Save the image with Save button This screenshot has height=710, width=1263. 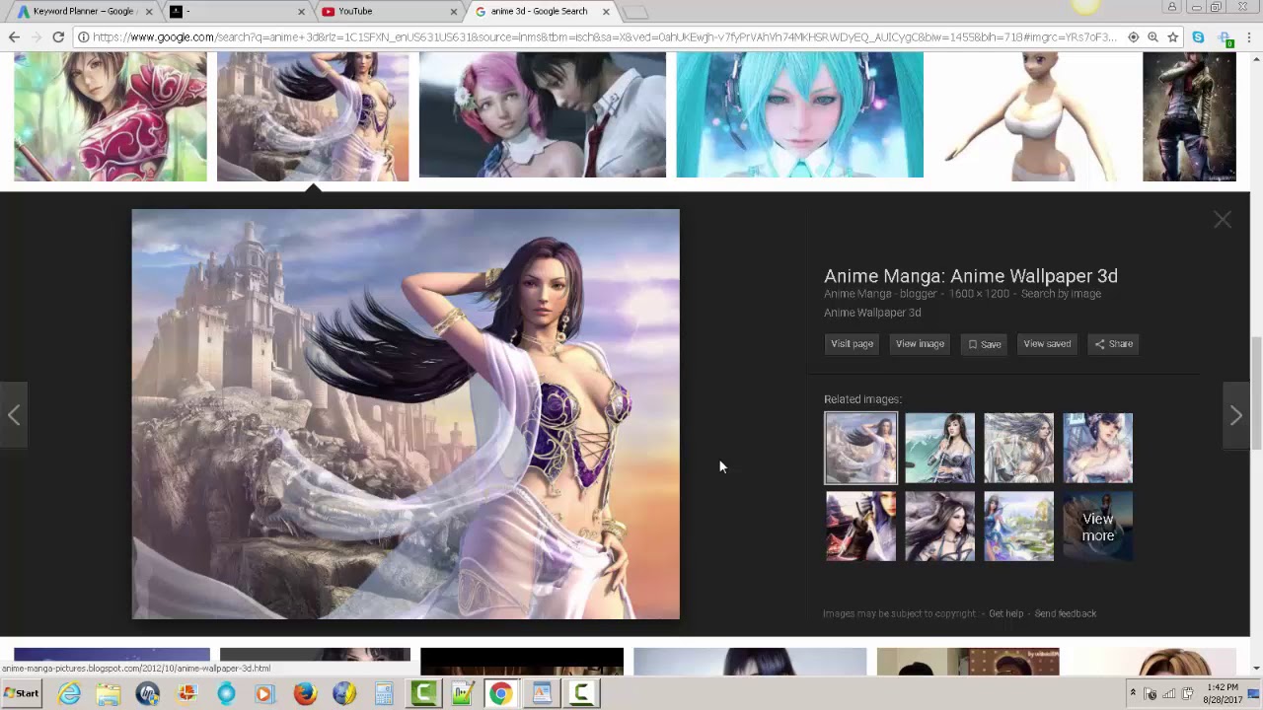[x=985, y=344]
